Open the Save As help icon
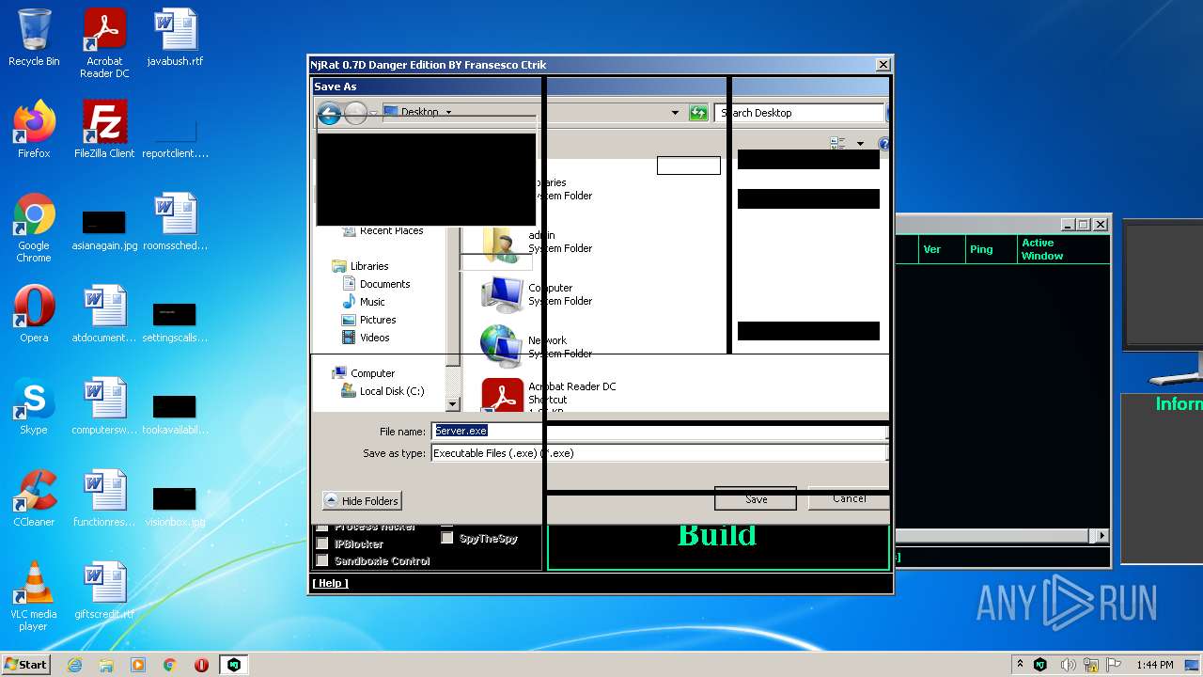This screenshot has height=677, width=1203. [883, 144]
